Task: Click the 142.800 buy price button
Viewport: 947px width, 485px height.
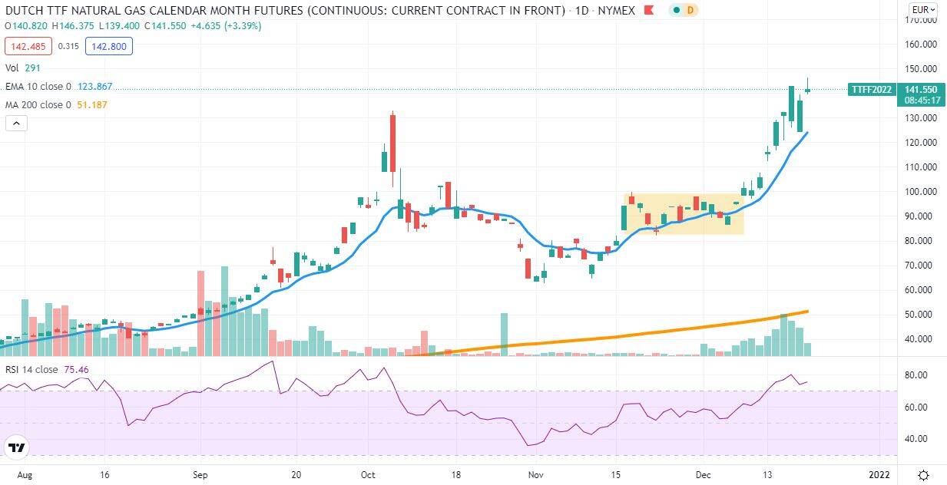Action: [x=110, y=46]
